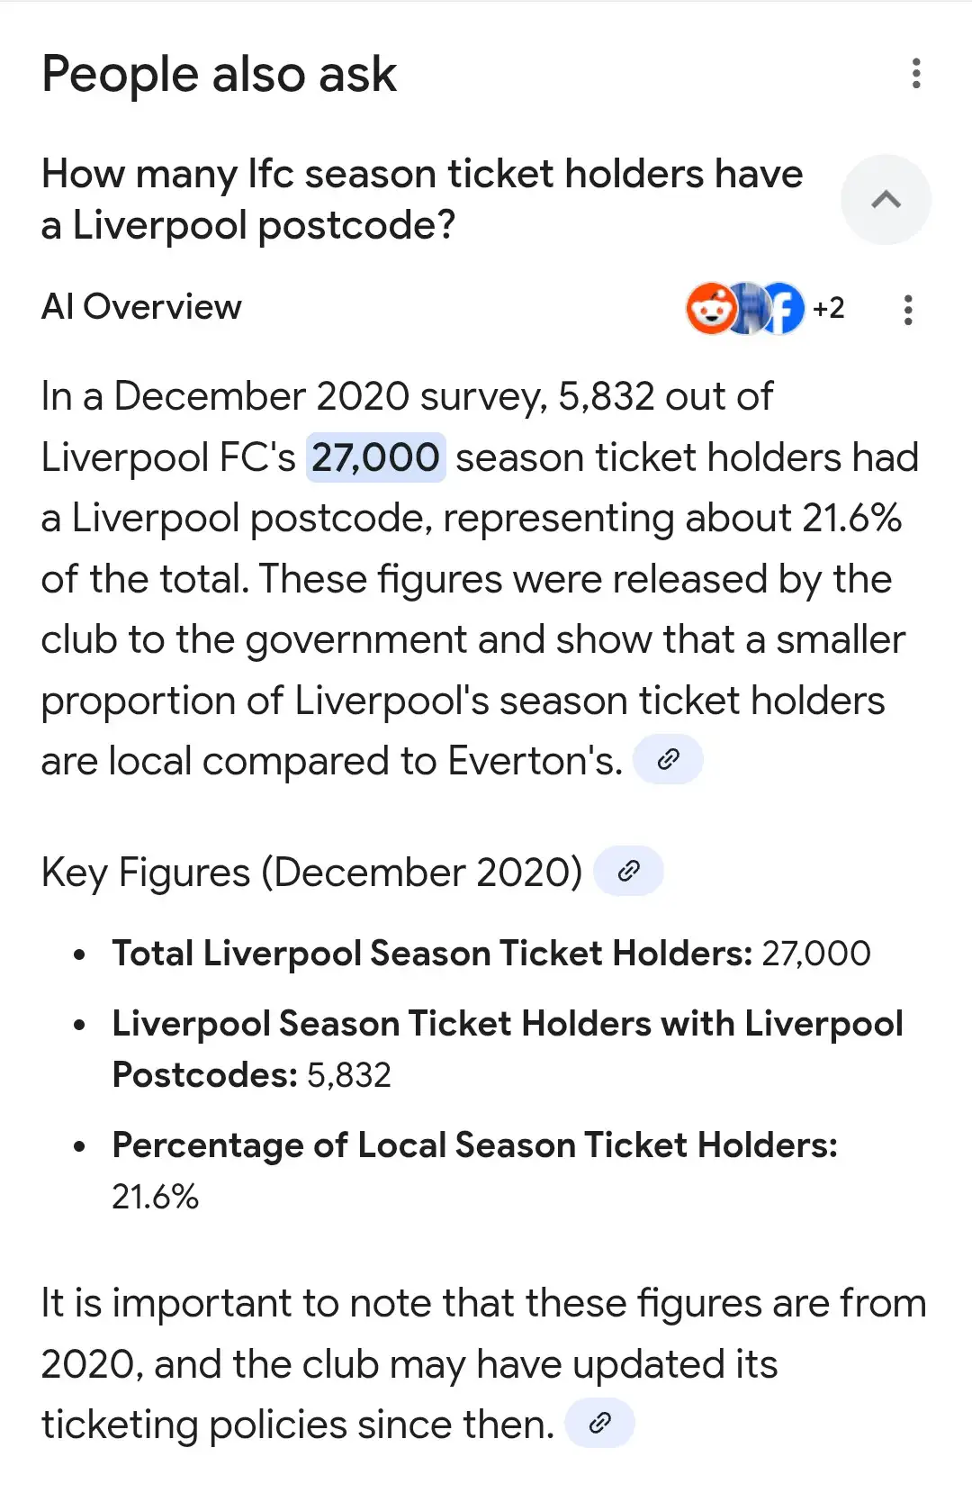Open the middle source icon between Reddit and Facebook

[747, 309]
